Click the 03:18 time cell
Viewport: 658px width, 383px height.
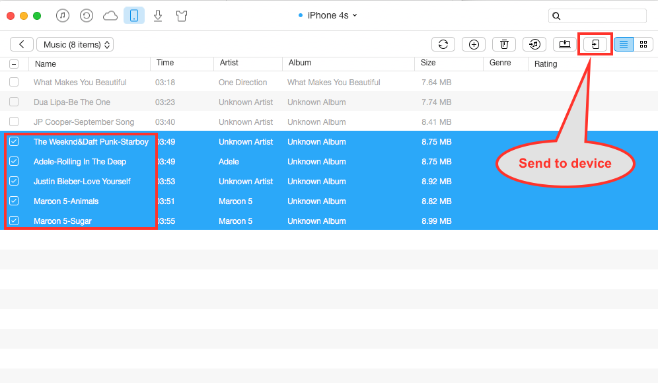165,83
